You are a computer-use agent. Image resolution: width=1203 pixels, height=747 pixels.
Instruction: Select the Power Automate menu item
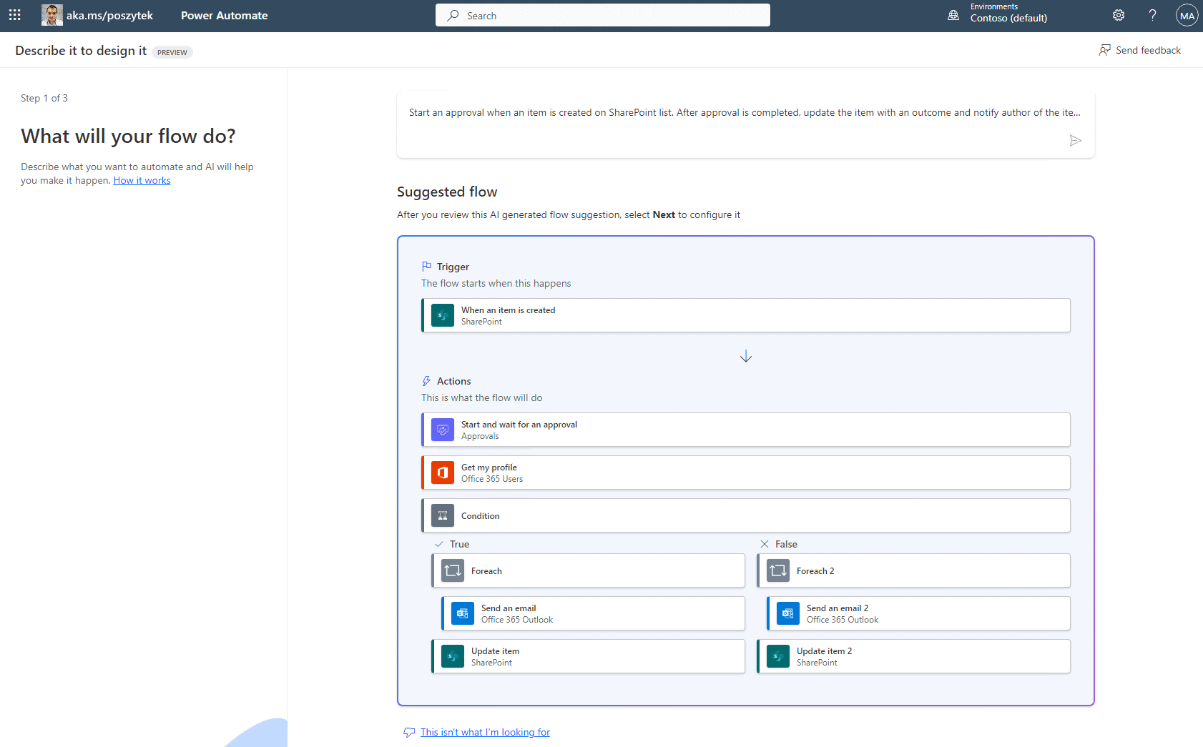pos(224,14)
